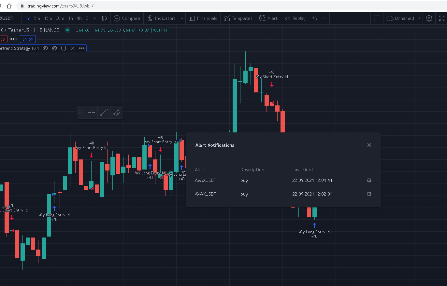Click the Compare symbol plus icon
This screenshot has width=447, height=286.
tap(117, 19)
